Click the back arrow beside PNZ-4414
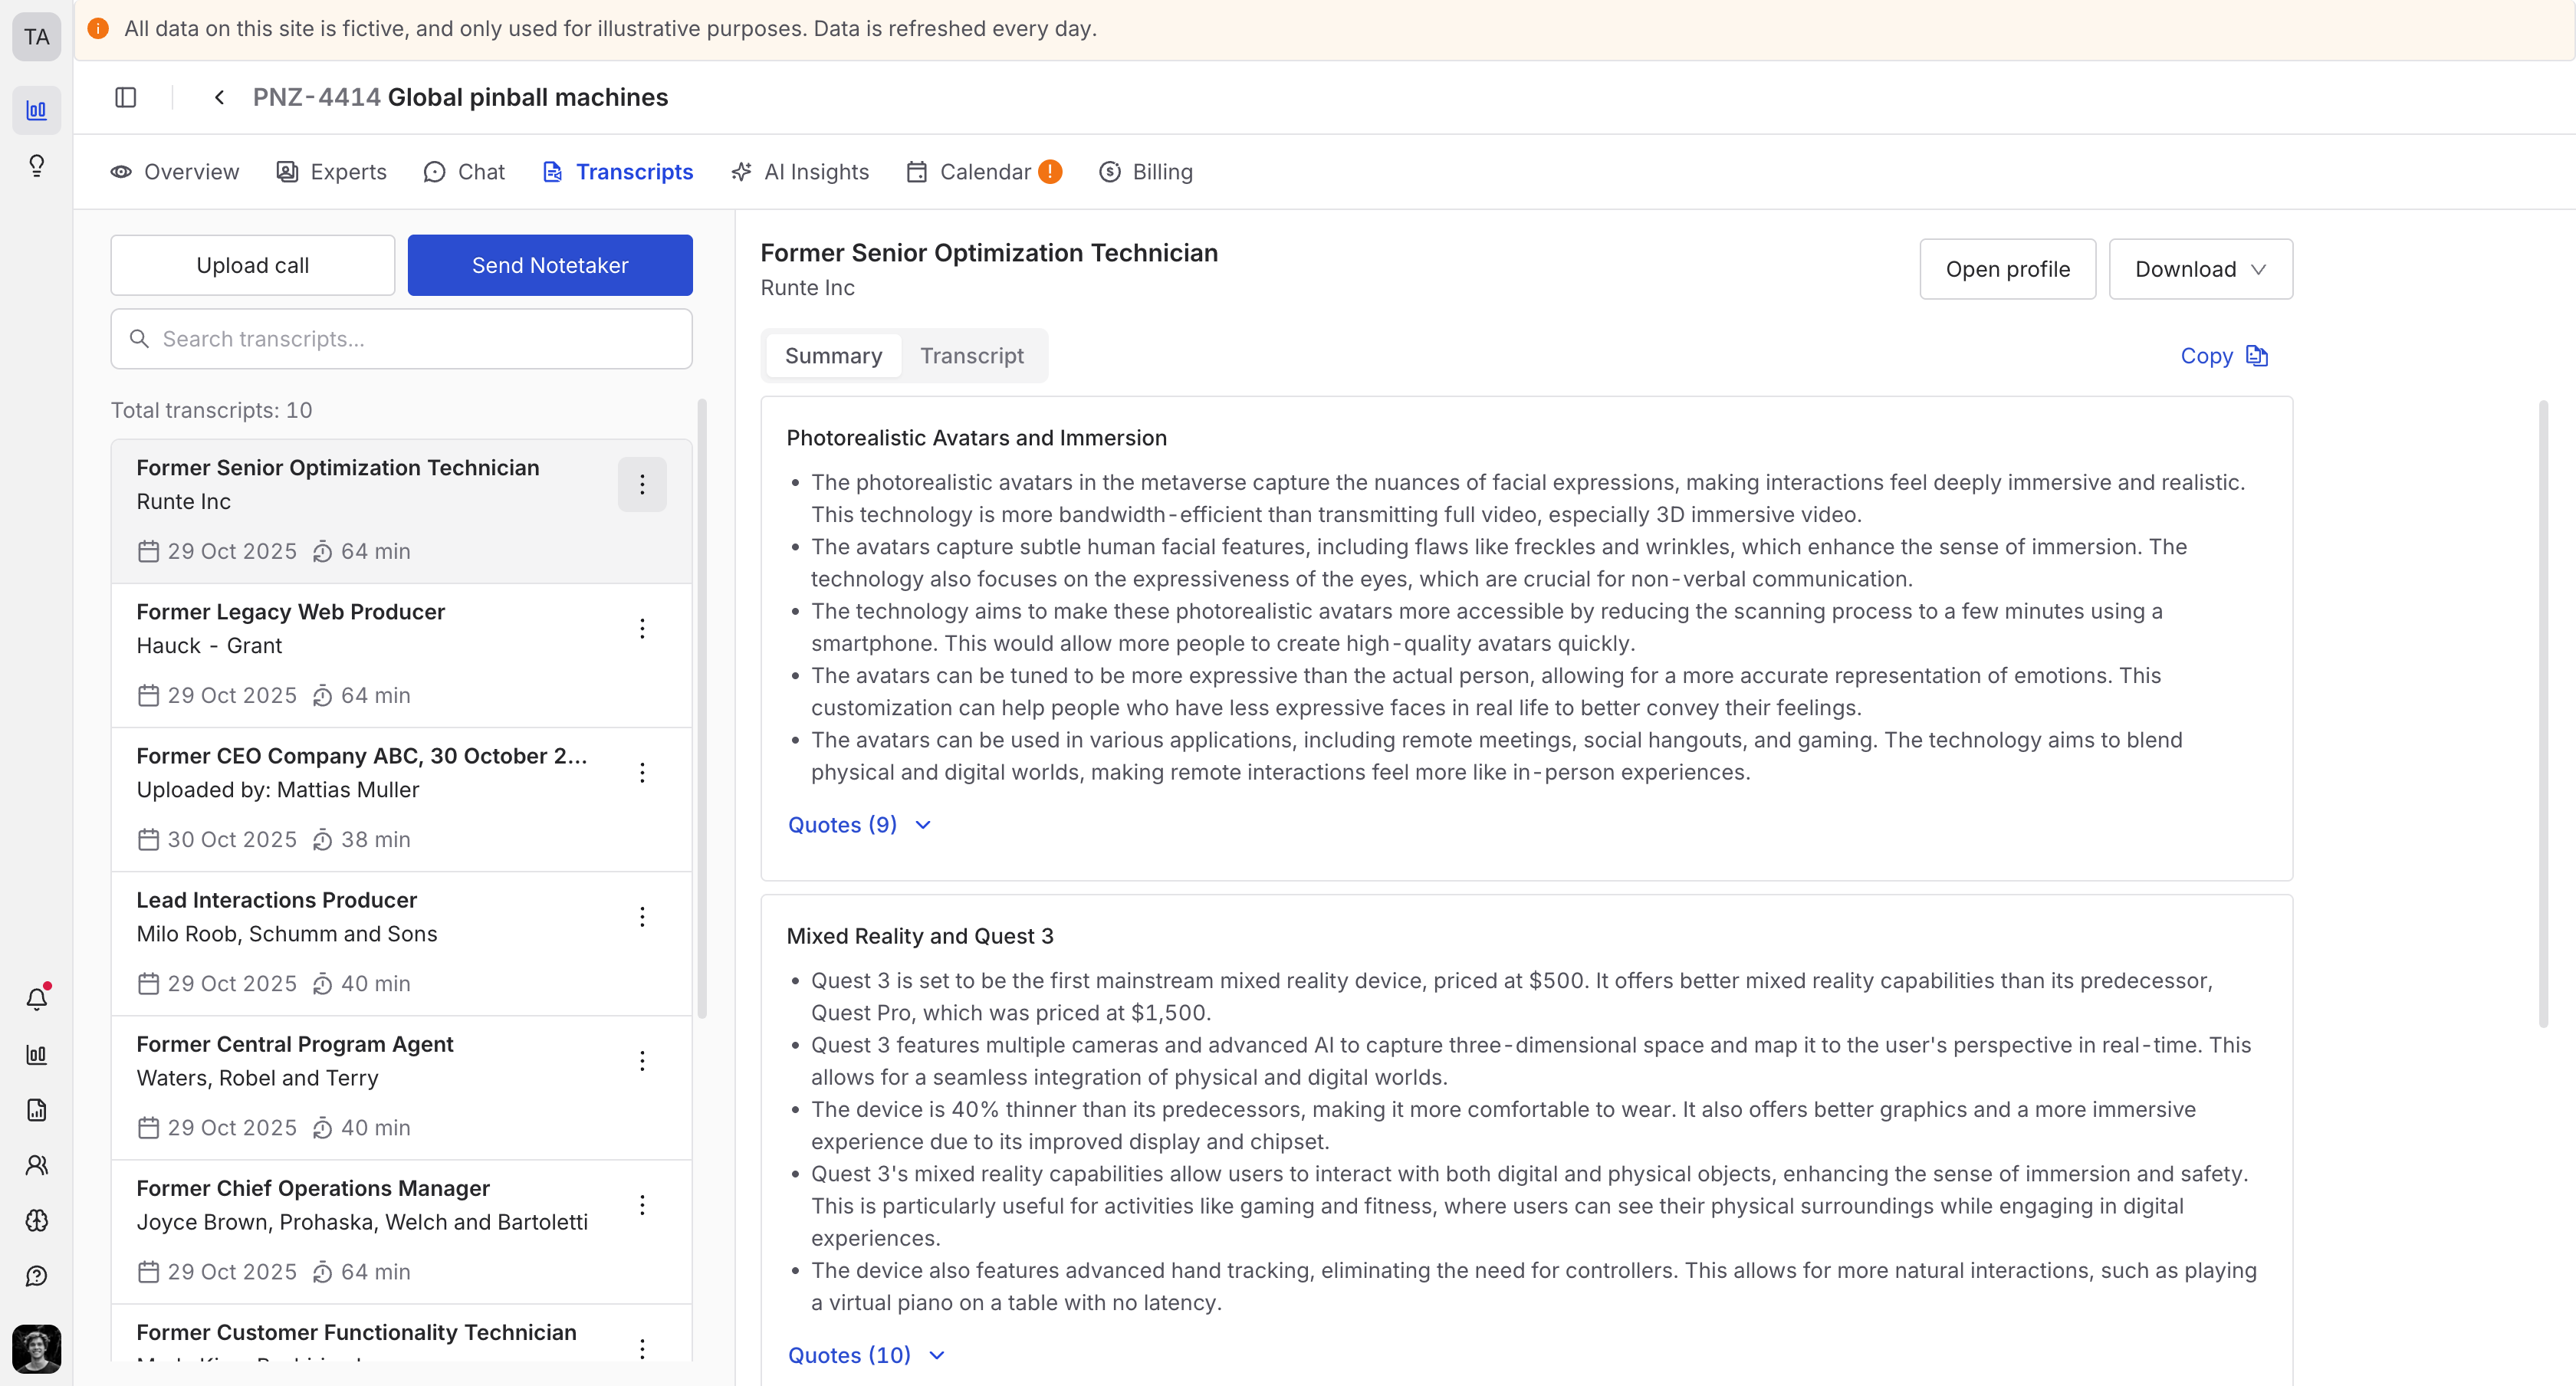This screenshot has height=1386, width=2576. 219,97
